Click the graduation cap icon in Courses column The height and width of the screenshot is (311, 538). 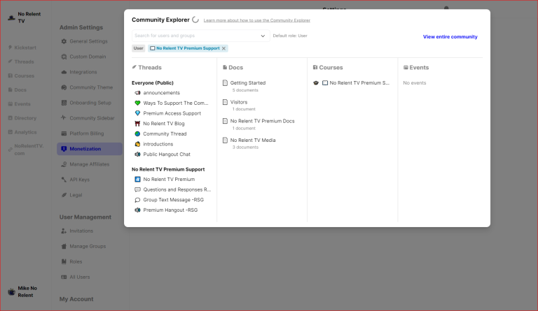316,82
